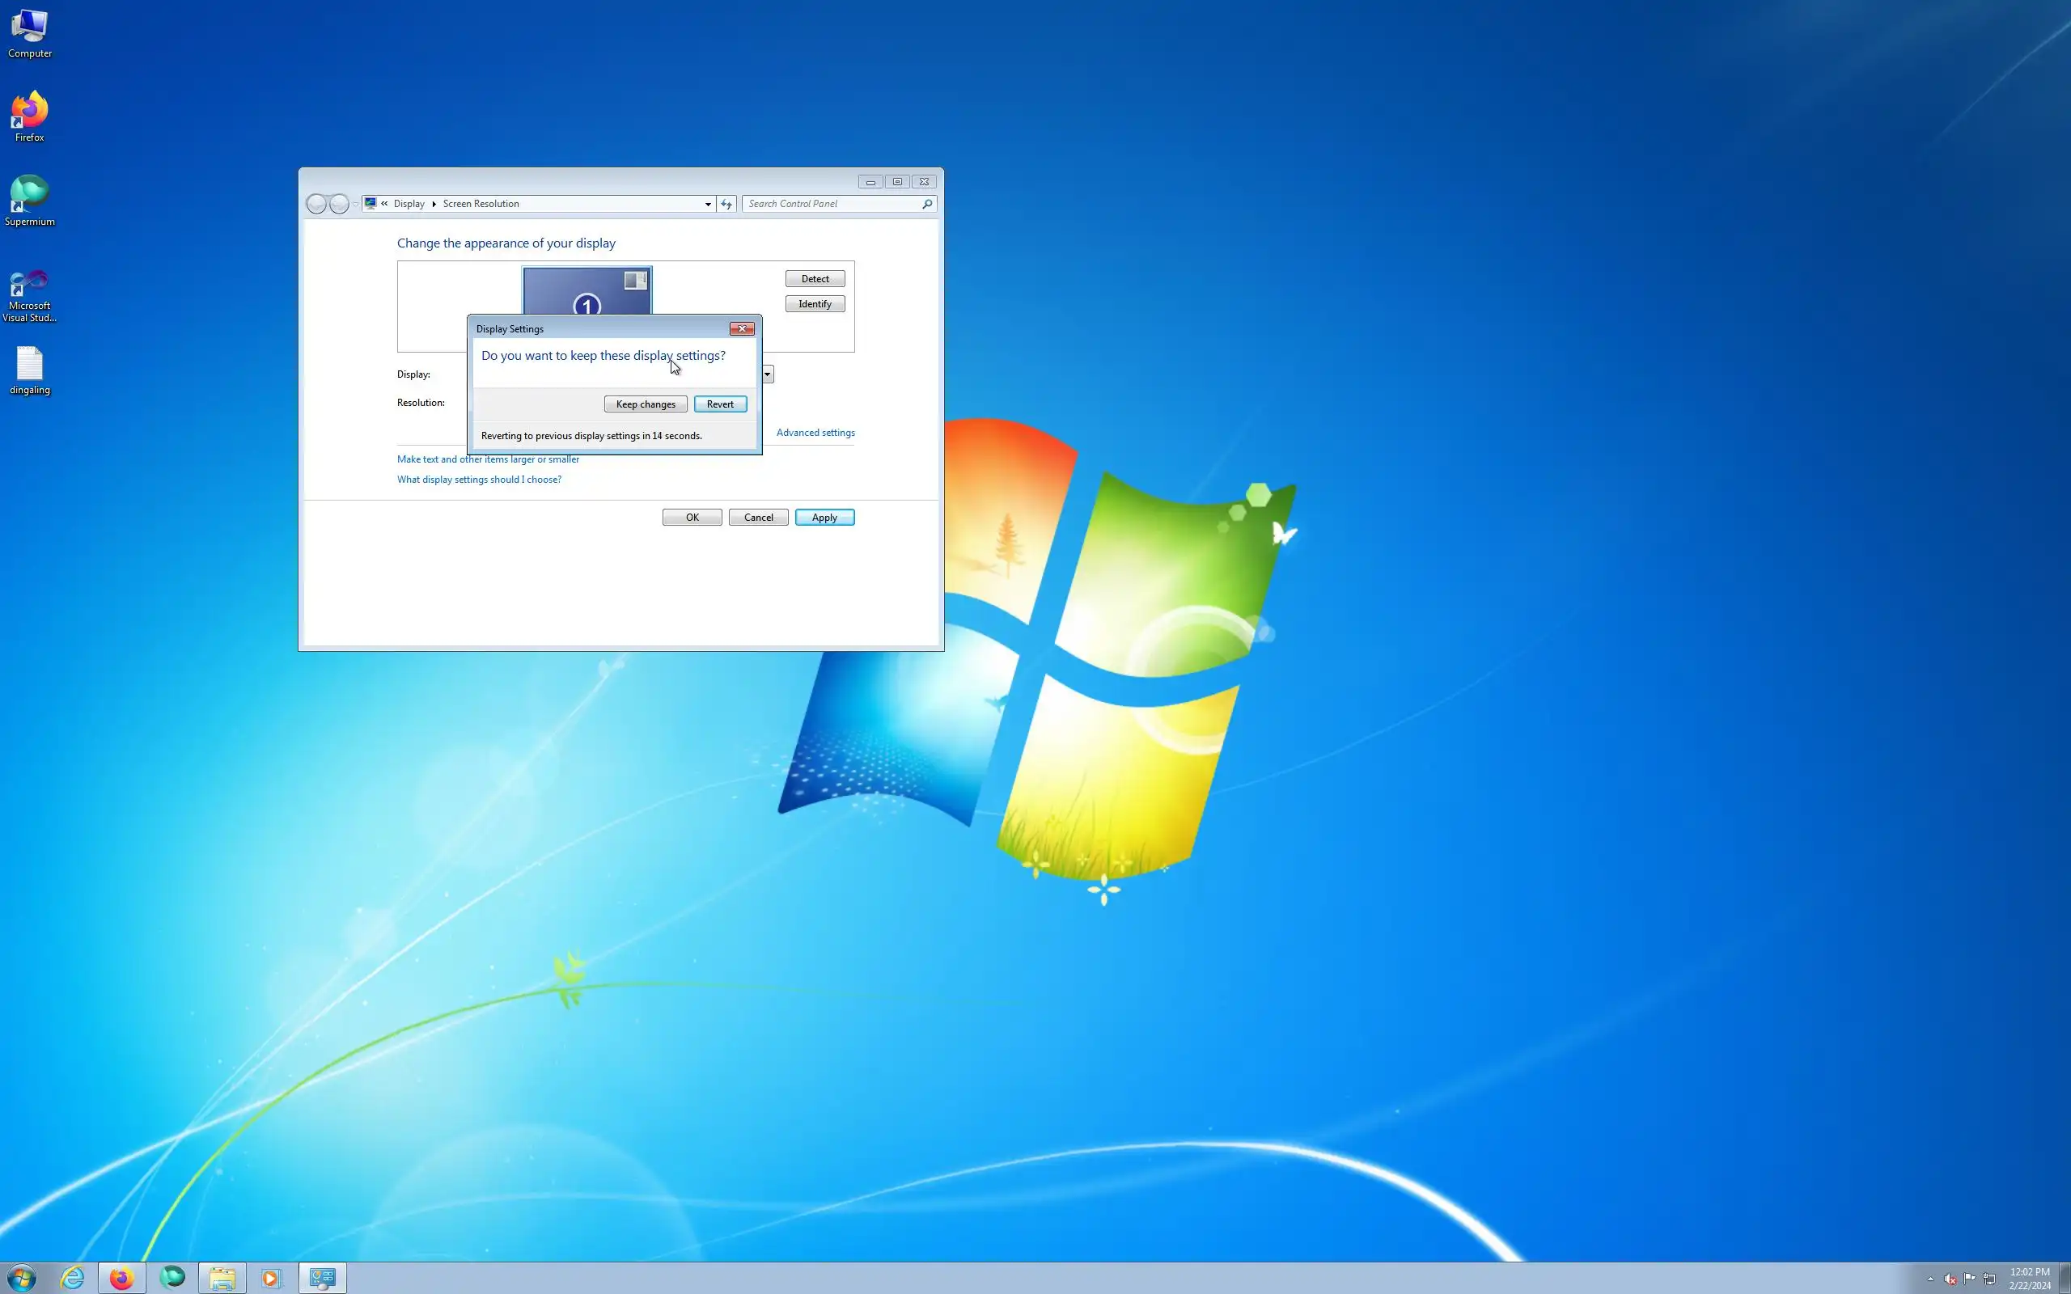Click the Display breadcrumb in the address bar
2071x1294 pixels.
click(409, 204)
